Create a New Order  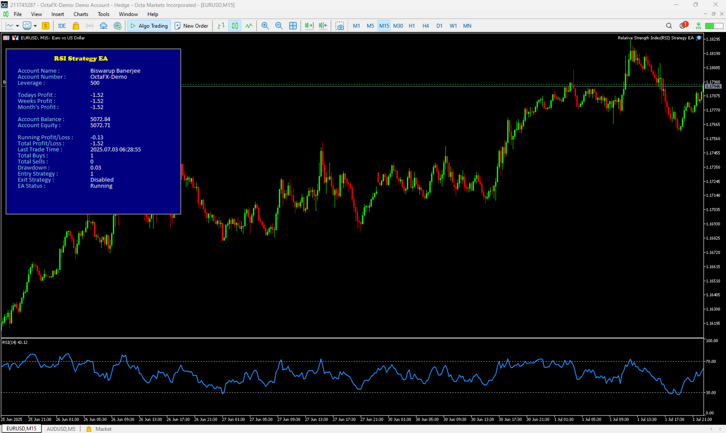click(191, 26)
